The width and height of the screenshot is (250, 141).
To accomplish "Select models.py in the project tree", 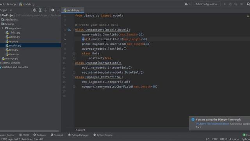I will pos(13,45).
